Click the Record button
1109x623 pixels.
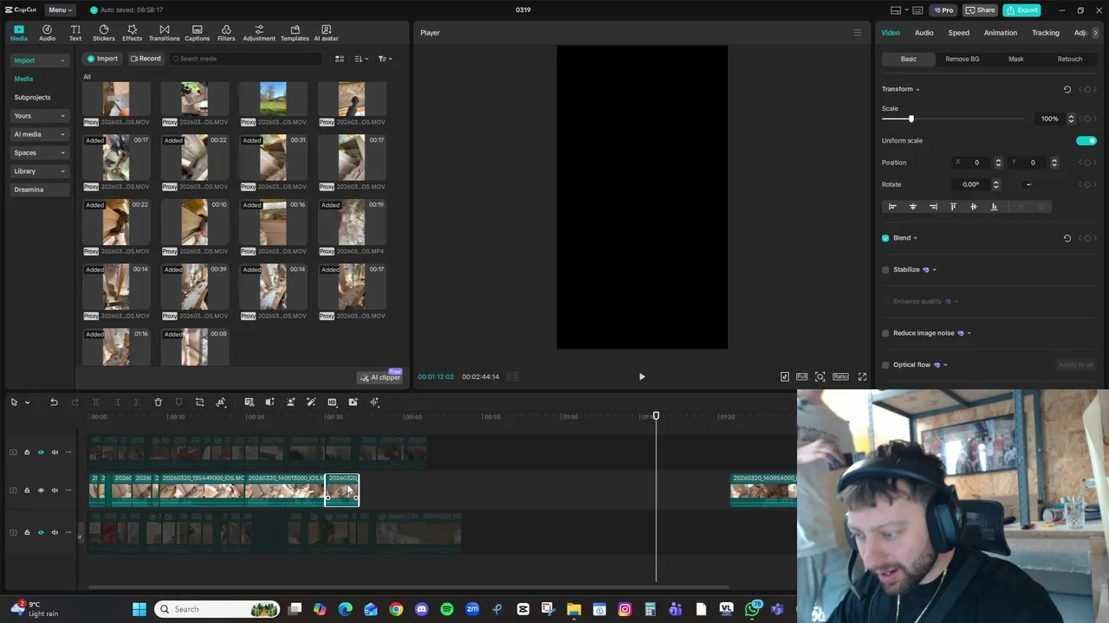146,59
